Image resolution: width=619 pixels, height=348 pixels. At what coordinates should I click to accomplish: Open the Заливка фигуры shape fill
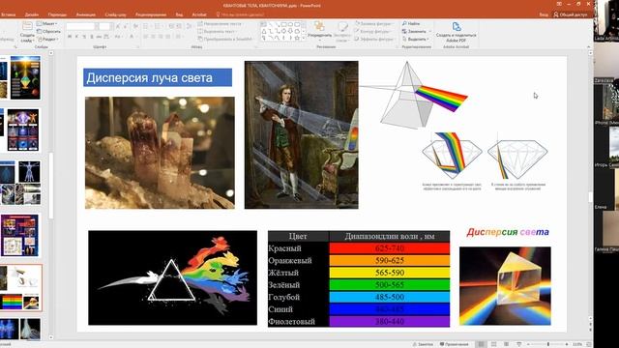373,23
